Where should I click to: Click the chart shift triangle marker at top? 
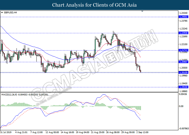point(142,11)
